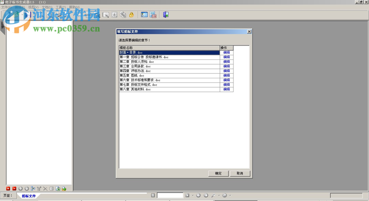
Task: Click 编辑 link for 第八章 其他材料 row
Action: (226, 89)
